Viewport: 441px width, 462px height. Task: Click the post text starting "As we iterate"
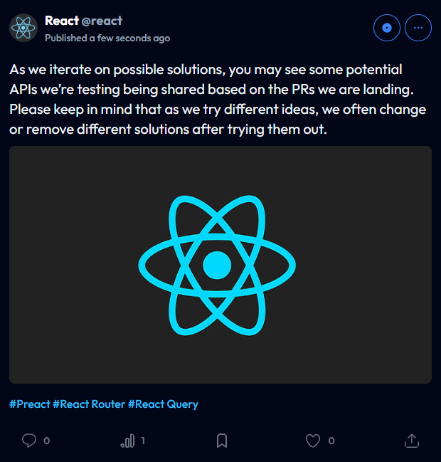(x=218, y=99)
